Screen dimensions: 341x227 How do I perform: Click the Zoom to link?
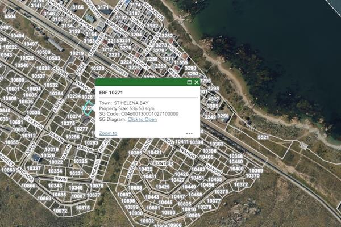tap(108, 133)
